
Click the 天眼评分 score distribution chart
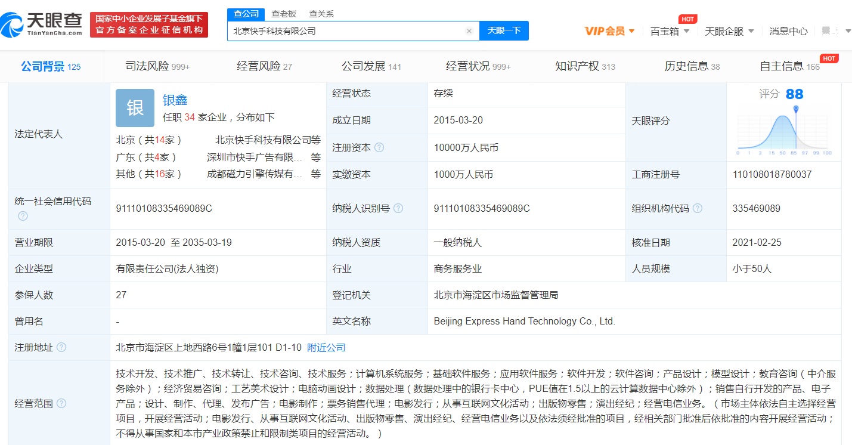(784, 130)
